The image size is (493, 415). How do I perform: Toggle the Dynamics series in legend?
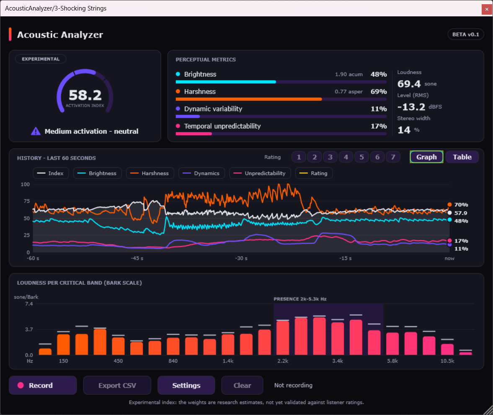(201, 173)
